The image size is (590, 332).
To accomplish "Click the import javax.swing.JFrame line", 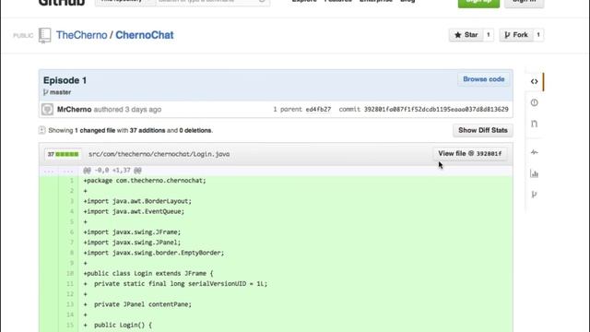I will [x=132, y=232].
